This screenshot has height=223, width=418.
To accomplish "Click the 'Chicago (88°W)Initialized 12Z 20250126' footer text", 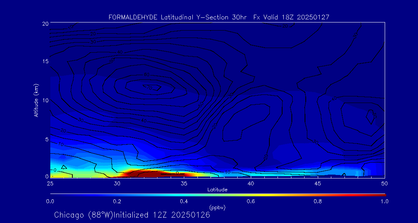I will pyautogui.click(x=132, y=215).
